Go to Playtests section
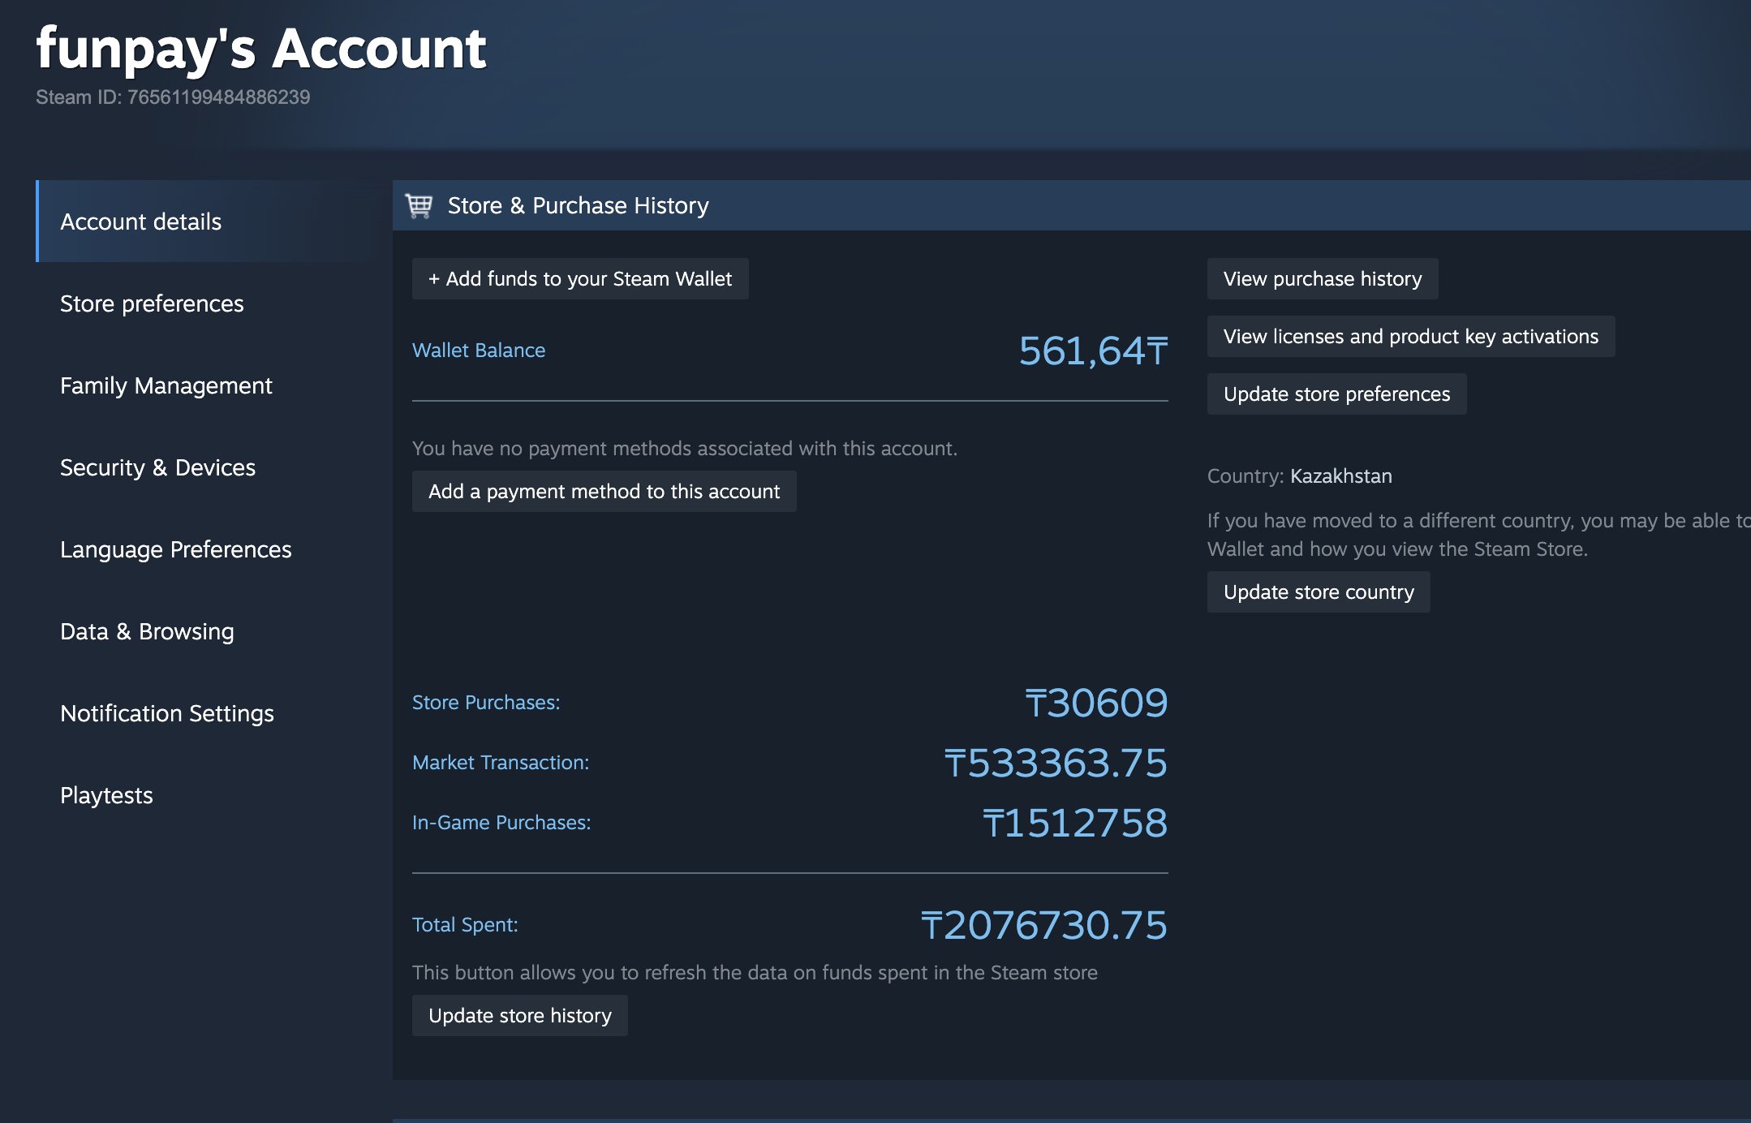 tap(106, 795)
